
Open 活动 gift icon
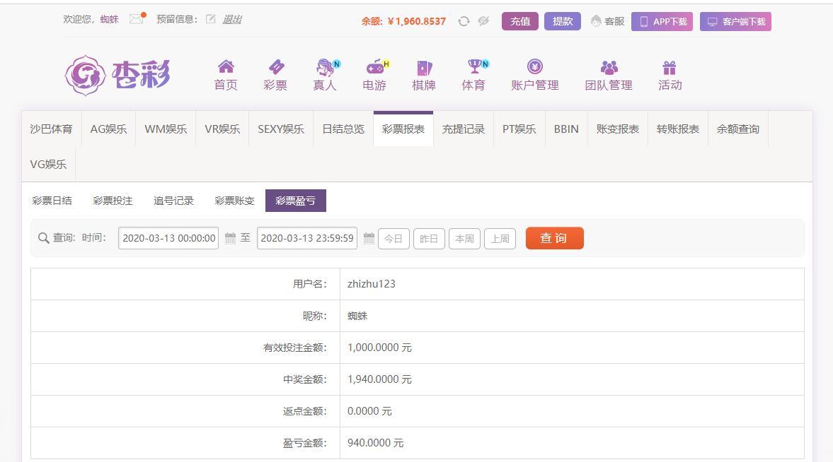click(x=670, y=67)
